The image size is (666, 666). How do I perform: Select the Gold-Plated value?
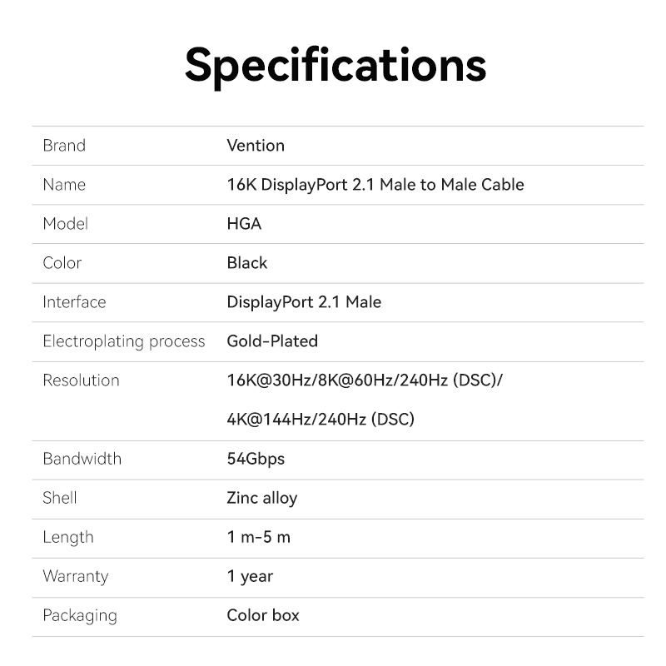click(272, 341)
